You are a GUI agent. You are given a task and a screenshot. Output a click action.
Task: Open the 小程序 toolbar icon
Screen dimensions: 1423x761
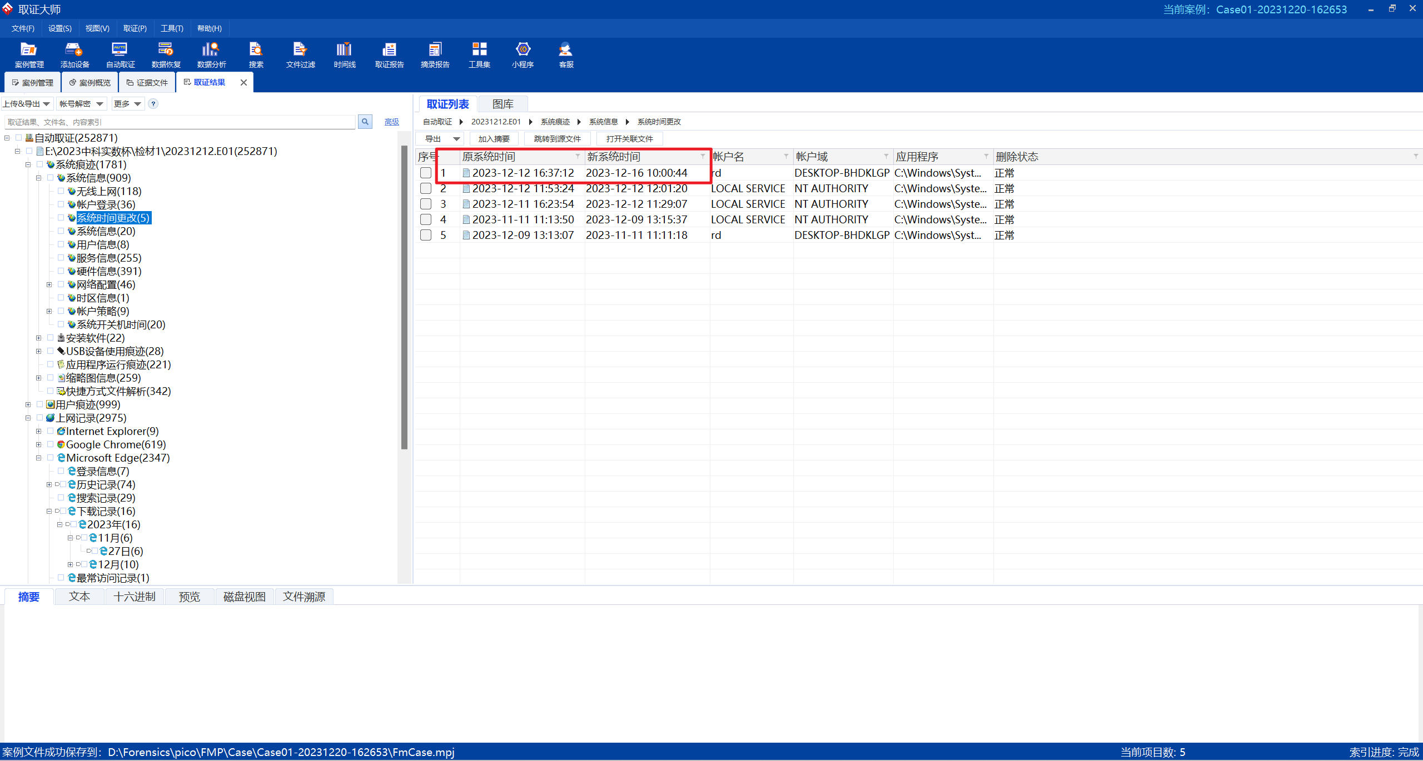[x=523, y=55]
